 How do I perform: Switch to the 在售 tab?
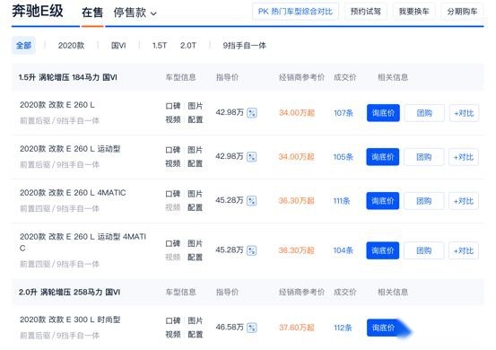click(x=92, y=13)
